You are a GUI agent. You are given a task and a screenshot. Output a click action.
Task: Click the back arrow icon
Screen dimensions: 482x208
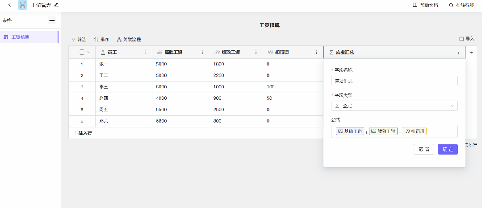10,5
